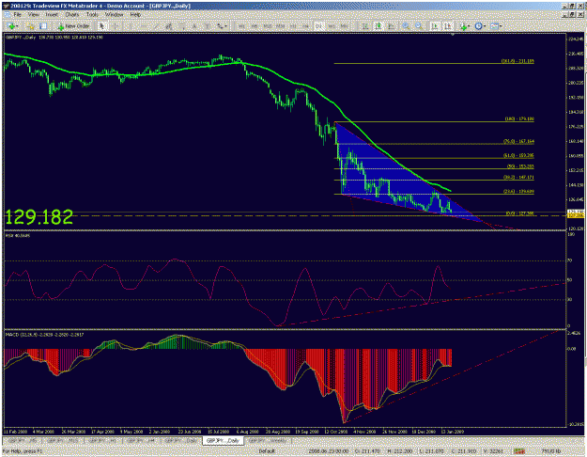The width and height of the screenshot is (587, 457).
Task: Click the 50 Fibonacci level label
Action: point(520,166)
